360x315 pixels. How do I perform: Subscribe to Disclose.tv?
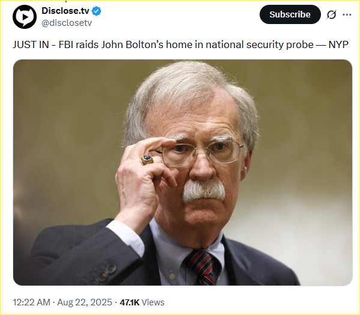pos(290,14)
